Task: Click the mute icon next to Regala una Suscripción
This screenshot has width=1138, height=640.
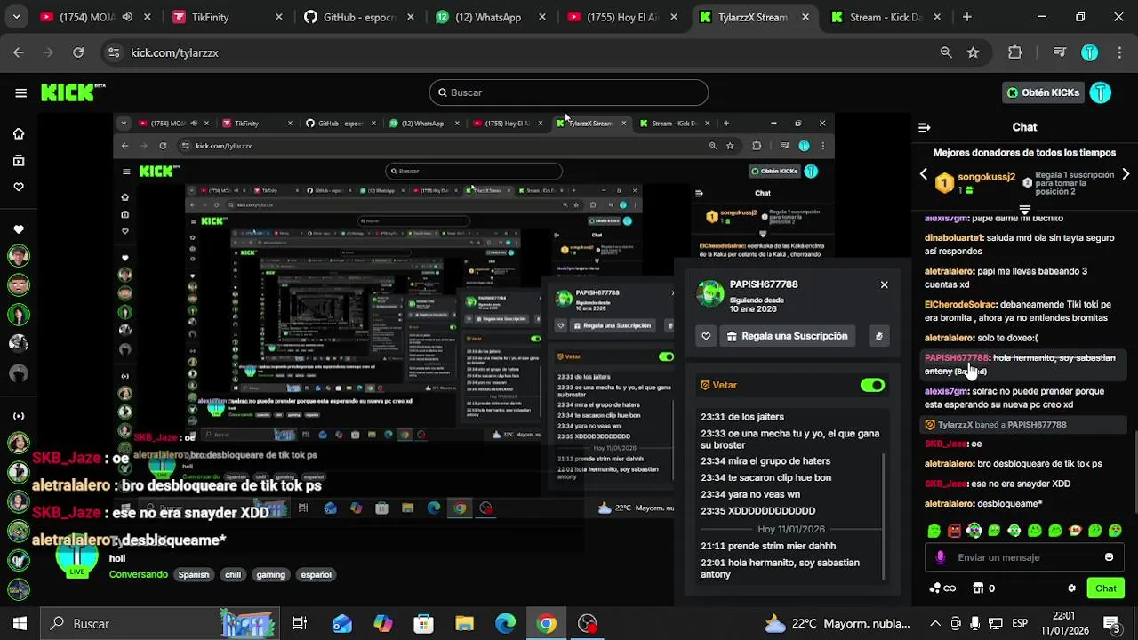Action: [x=879, y=336]
